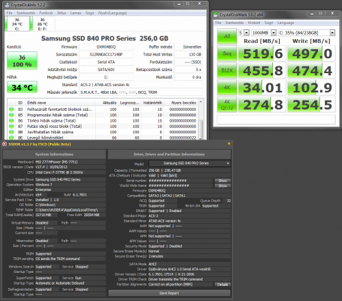Run All benchmarks in CrystalDiskMark
342x301 pixels.
[227, 36]
